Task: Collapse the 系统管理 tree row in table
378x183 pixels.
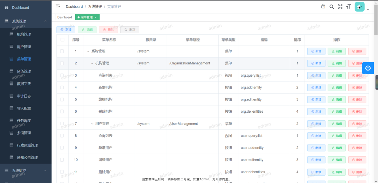Action: point(88,51)
